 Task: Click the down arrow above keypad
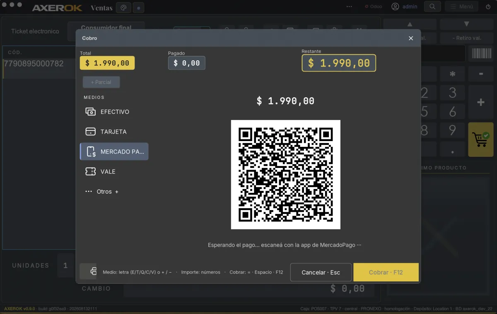(x=466, y=24)
